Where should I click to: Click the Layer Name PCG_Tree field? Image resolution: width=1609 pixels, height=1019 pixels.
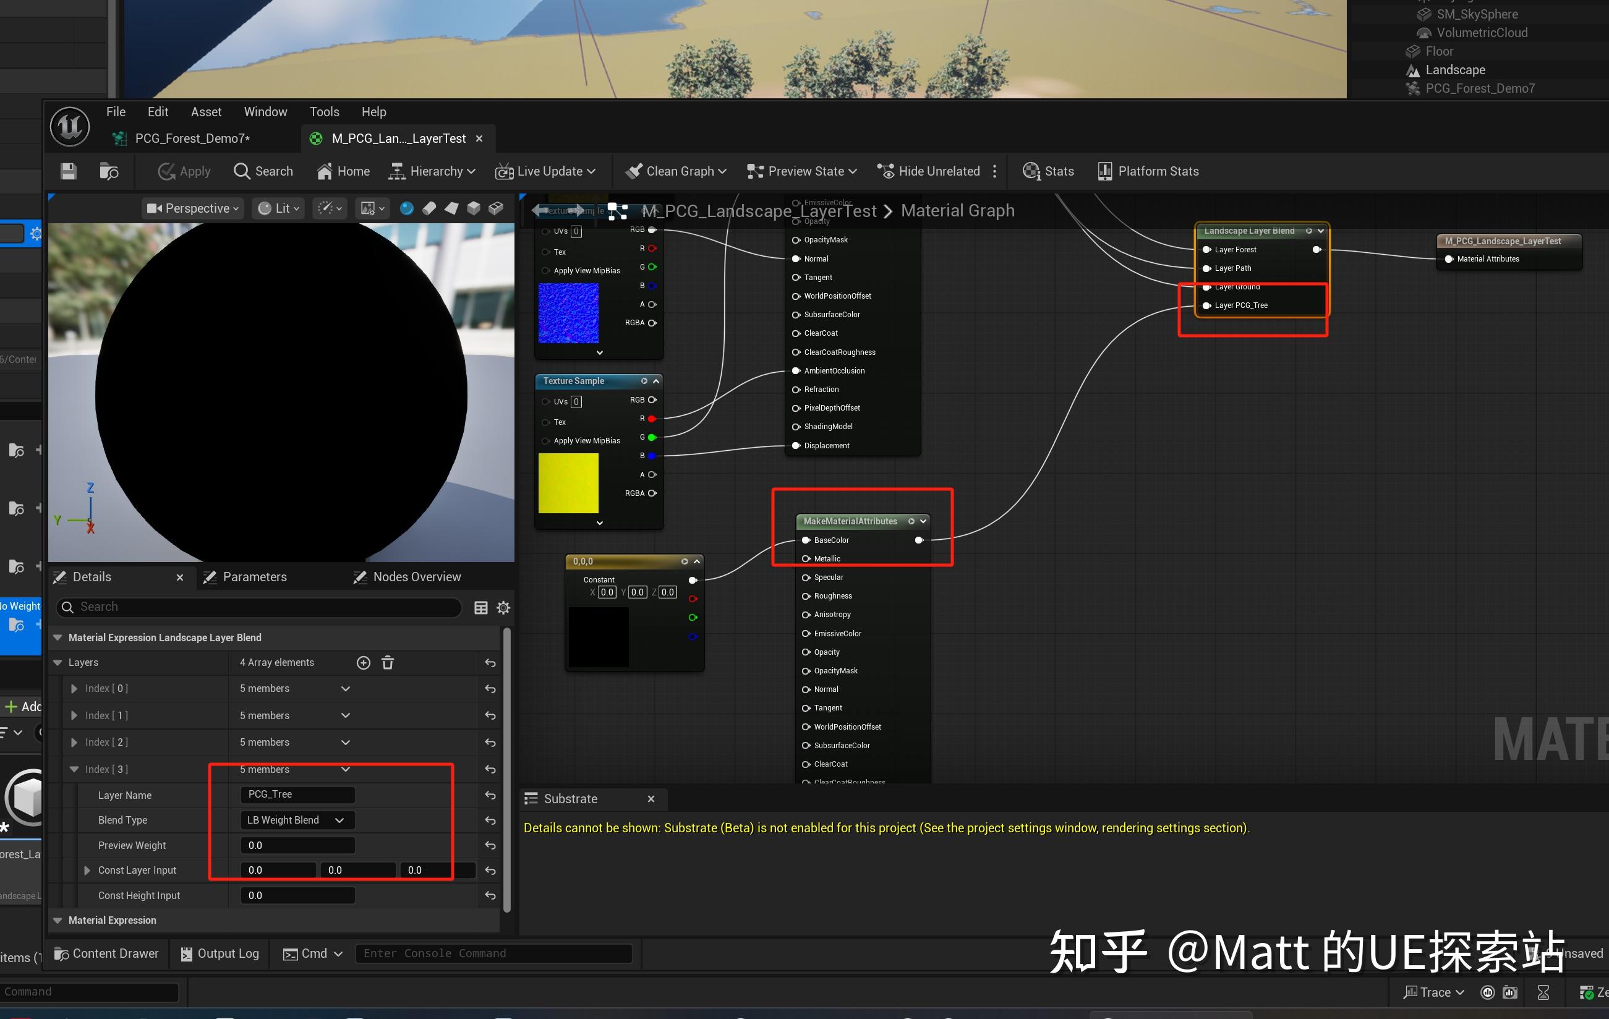click(x=297, y=795)
